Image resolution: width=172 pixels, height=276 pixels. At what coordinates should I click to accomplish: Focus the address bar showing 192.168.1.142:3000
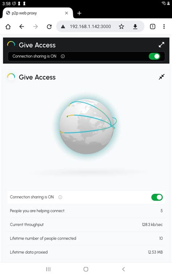[90, 27]
